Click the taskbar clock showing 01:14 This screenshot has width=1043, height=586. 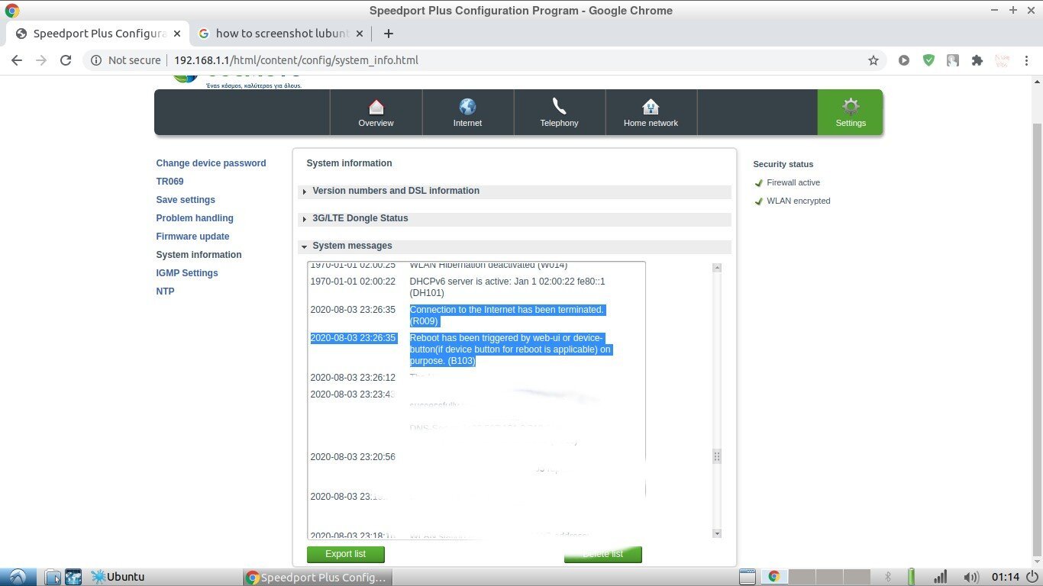(1006, 577)
